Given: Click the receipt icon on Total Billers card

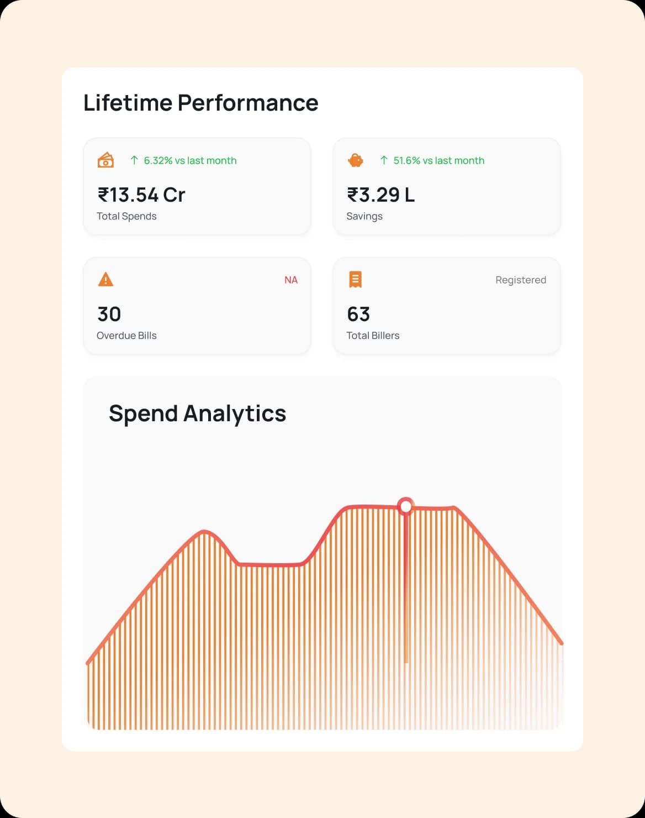Looking at the screenshot, I should 356,280.
